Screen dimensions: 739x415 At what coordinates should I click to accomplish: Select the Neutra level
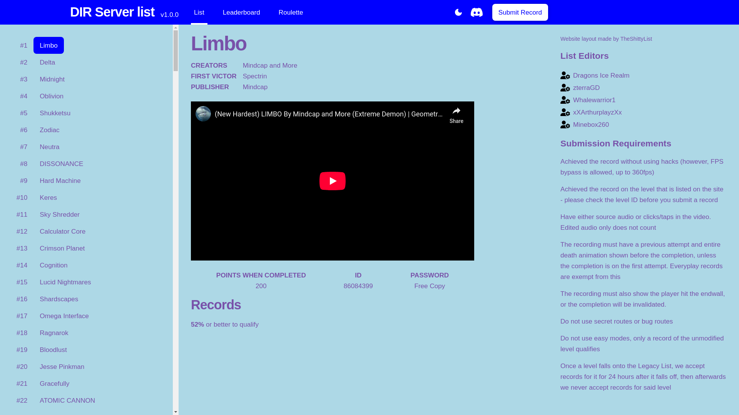click(50, 147)
